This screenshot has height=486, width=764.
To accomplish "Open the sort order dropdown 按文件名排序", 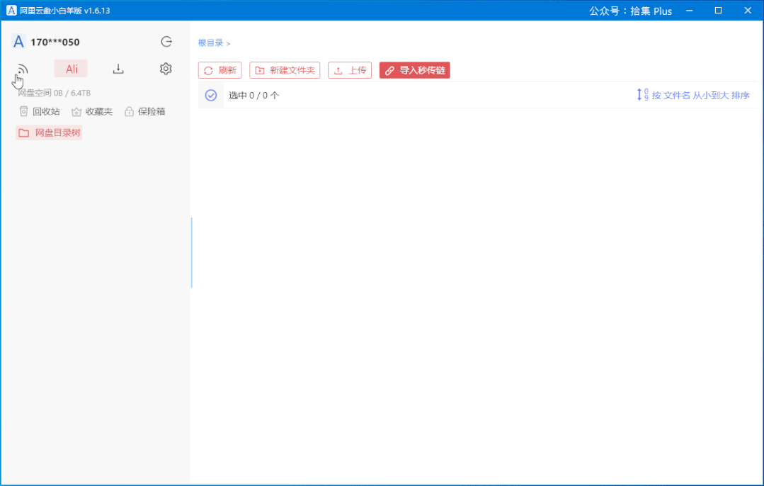I will [693, 95].
